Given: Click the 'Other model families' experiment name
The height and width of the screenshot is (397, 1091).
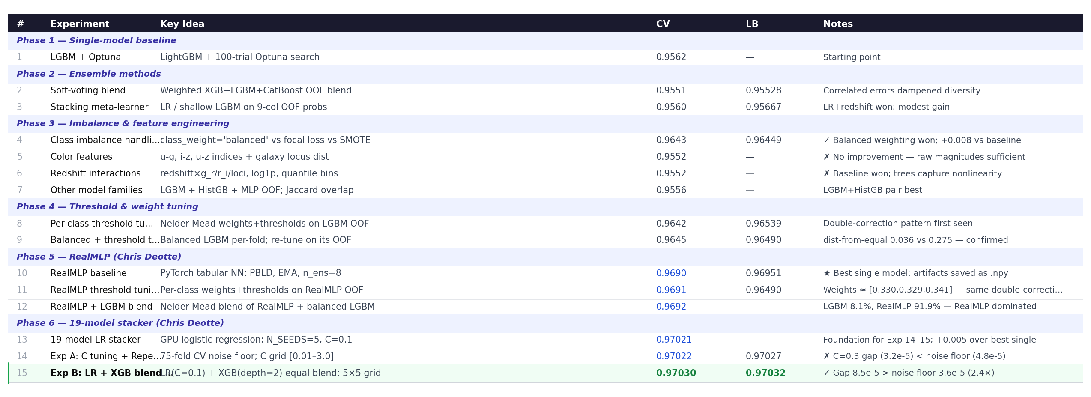Looking at the screenshot, I should click(x=96, y=190).
